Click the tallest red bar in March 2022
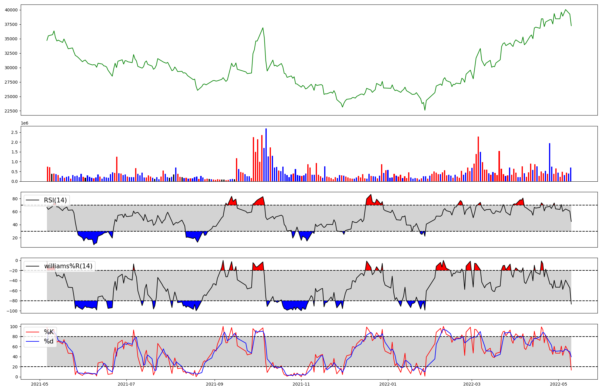This screenshot has height=391, width=602. tap(478, 159)
